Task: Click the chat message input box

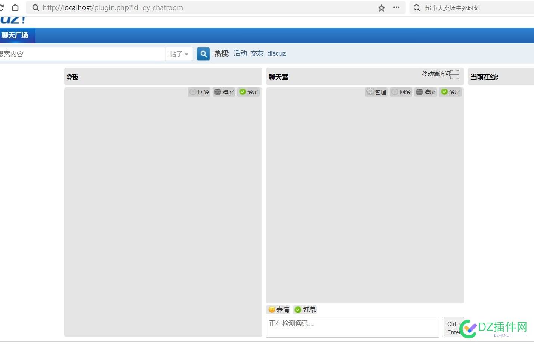Action: pos(352,327)
